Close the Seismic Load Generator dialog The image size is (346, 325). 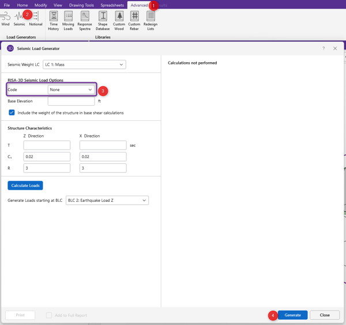tap(335, 48)
